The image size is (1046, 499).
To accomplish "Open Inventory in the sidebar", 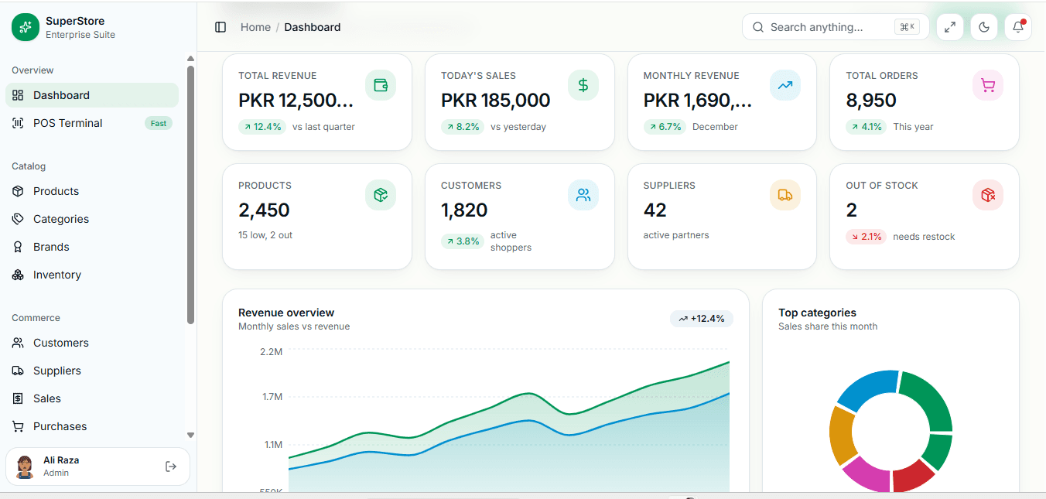I will click(92, 275).
